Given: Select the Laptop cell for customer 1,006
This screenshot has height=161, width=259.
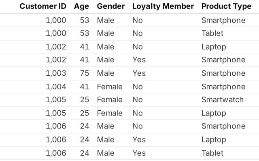Looking at the screenshot, I should point(213,140).
